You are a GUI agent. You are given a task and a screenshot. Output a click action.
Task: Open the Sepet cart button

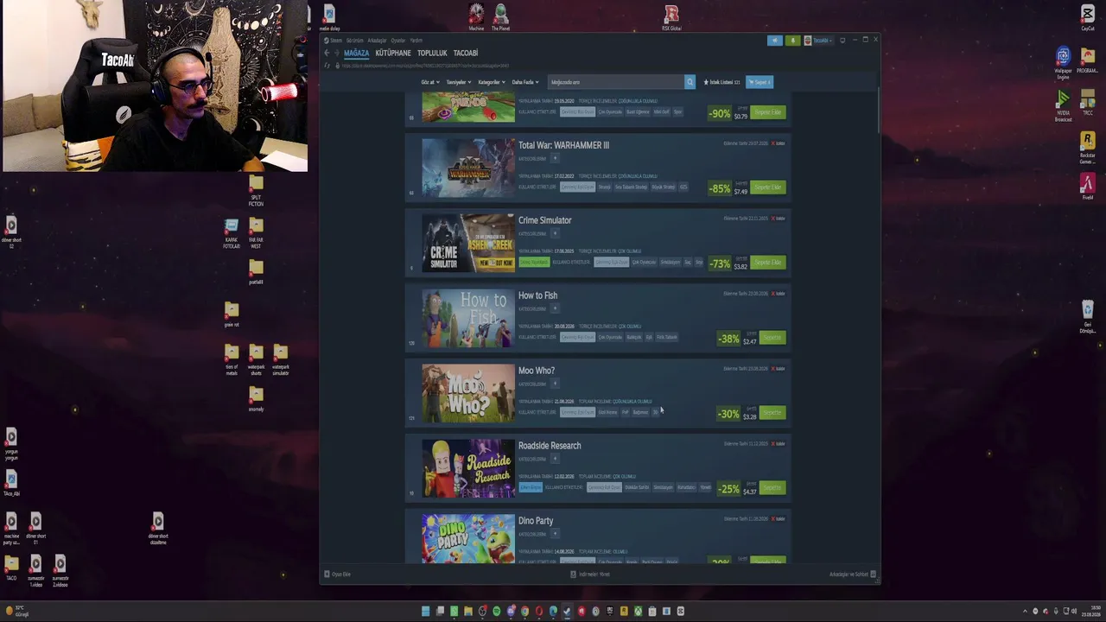[x=760, y=82]
